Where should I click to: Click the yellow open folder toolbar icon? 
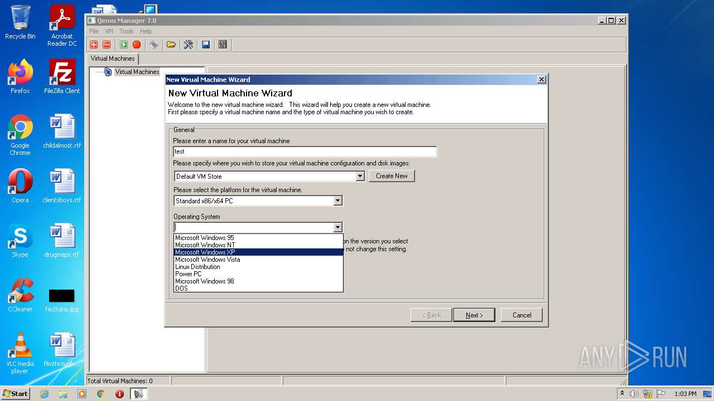point(171,45)
